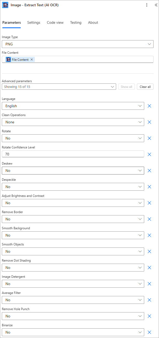Image resolution: width=159 pixels, height=338 pixels.
Task: Remove File Content token from field
Action: tap(32, 59)
